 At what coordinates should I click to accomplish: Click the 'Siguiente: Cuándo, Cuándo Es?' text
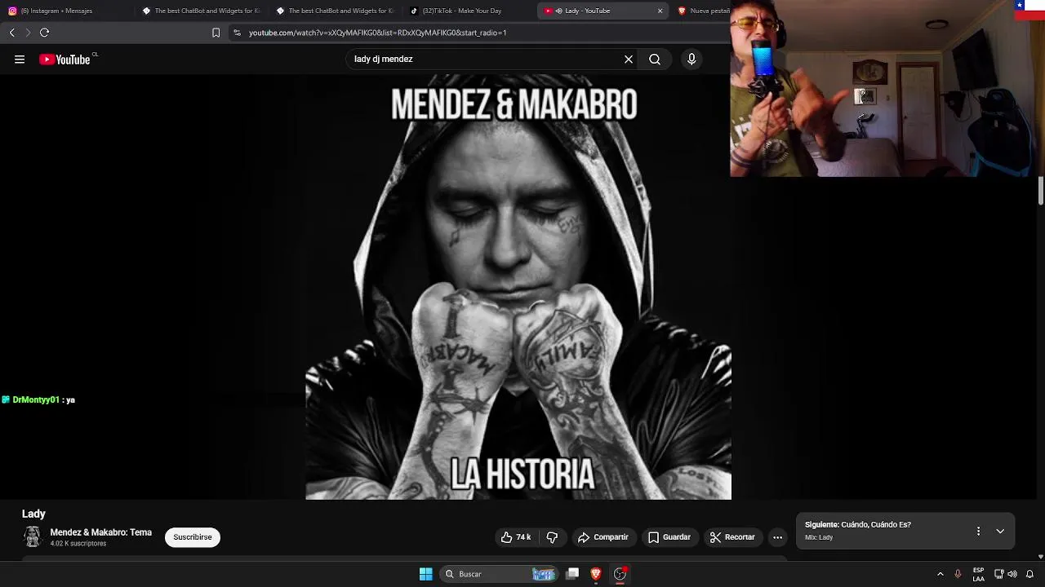(x=858, y=525)
